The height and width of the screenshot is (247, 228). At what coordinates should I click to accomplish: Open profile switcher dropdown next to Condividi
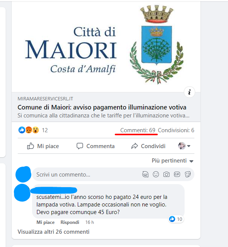pos(184,146)
